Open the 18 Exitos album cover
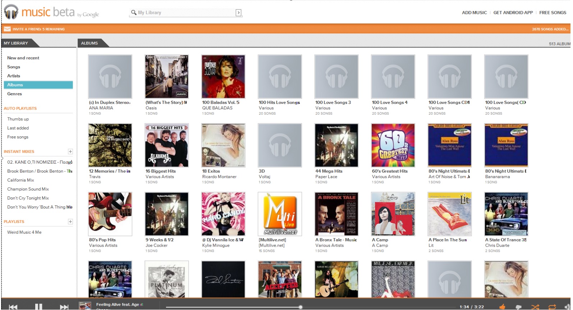Image resolution: width=573 pixels, height=310 pixels. click(223, 145)
